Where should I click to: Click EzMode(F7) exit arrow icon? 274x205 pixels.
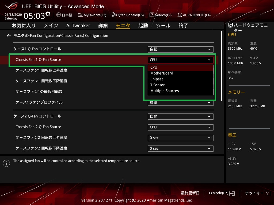[232, 193]
